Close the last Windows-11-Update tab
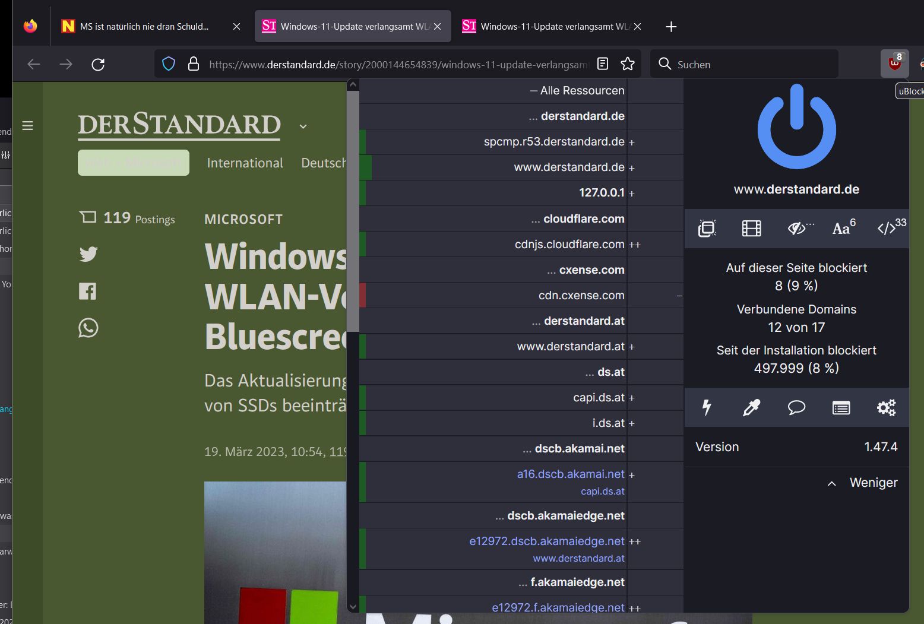 tap(637, 27)
